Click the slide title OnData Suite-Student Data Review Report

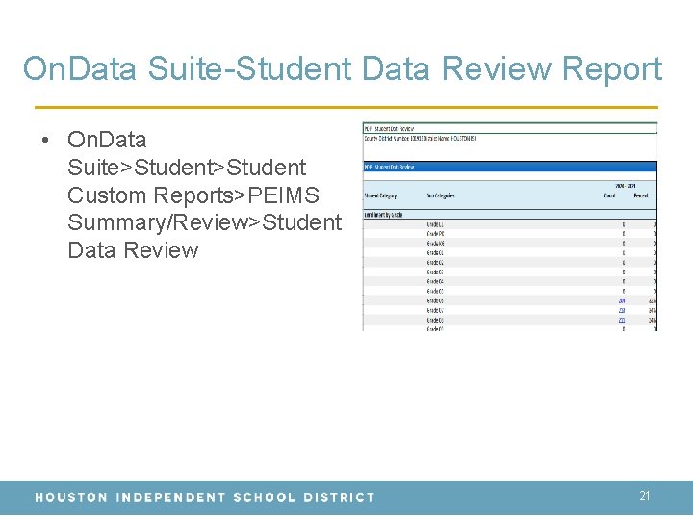click(343, 69)
